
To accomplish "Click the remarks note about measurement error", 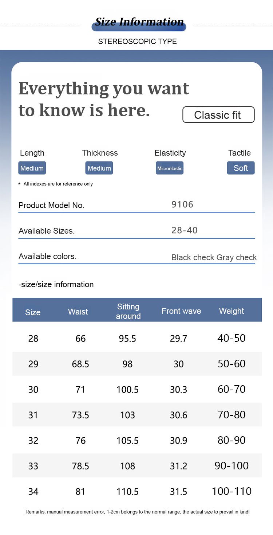I will (137, 512).
